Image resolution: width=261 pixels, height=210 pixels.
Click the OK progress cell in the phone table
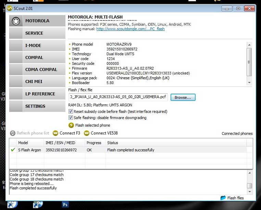(x=89, y=150)
